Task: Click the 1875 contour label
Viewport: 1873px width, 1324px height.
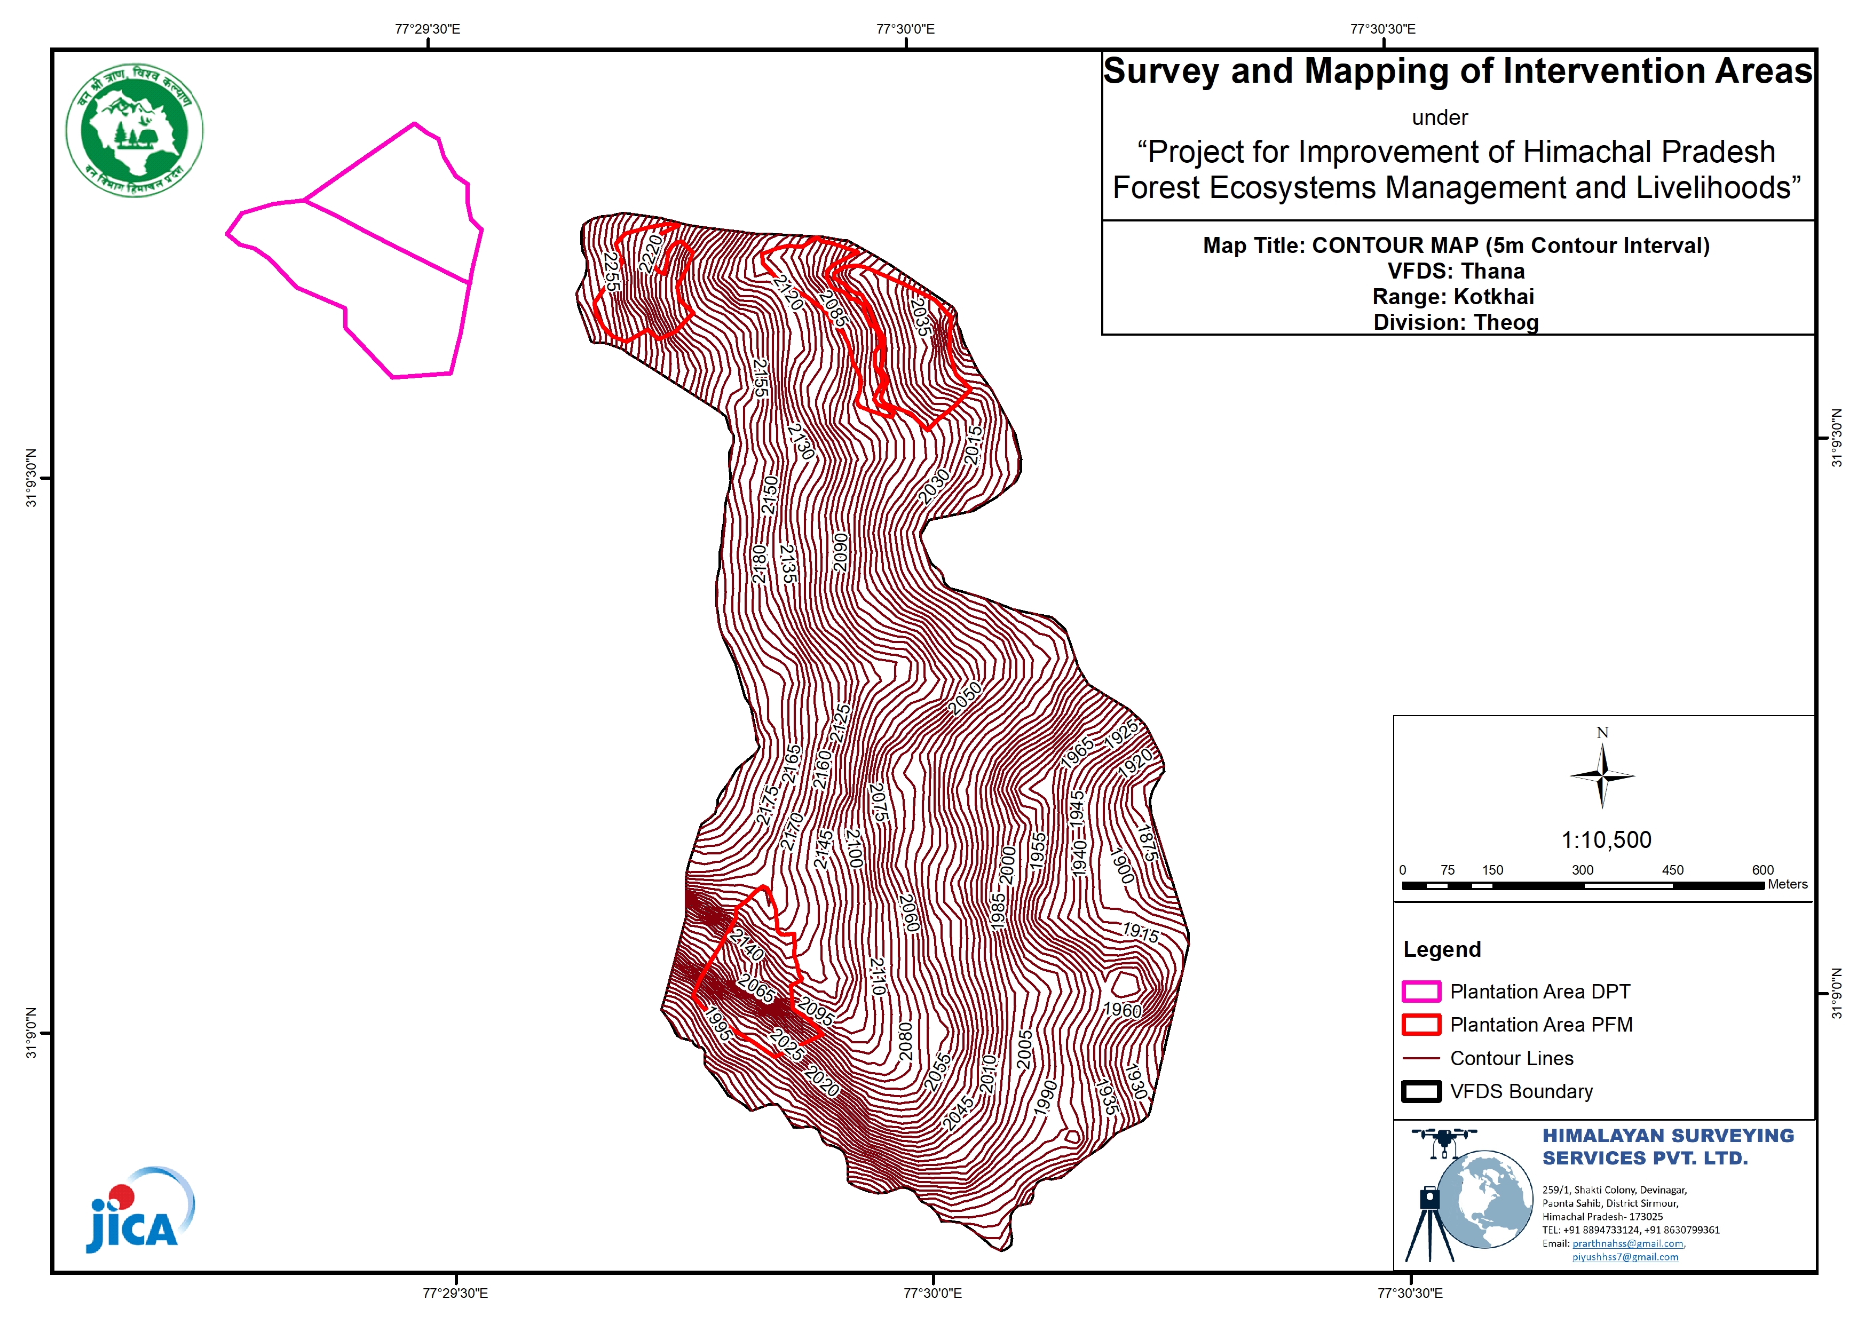Action: point(1148,843)
